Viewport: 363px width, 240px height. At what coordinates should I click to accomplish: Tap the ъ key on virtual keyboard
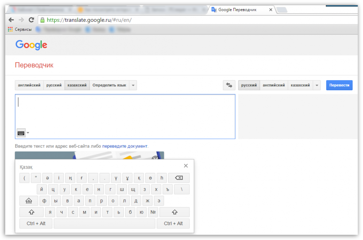(x=168, y=189)
